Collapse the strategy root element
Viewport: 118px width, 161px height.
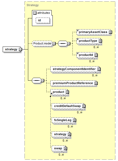point(21,49)
